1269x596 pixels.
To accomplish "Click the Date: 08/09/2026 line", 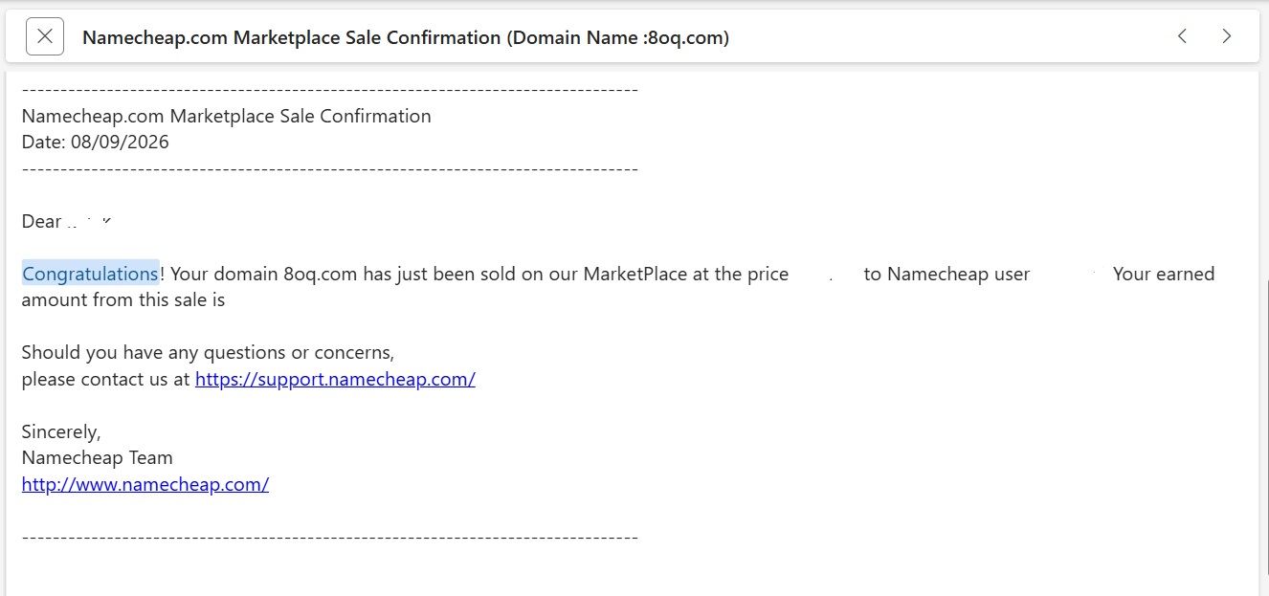I will coord(96,143).
